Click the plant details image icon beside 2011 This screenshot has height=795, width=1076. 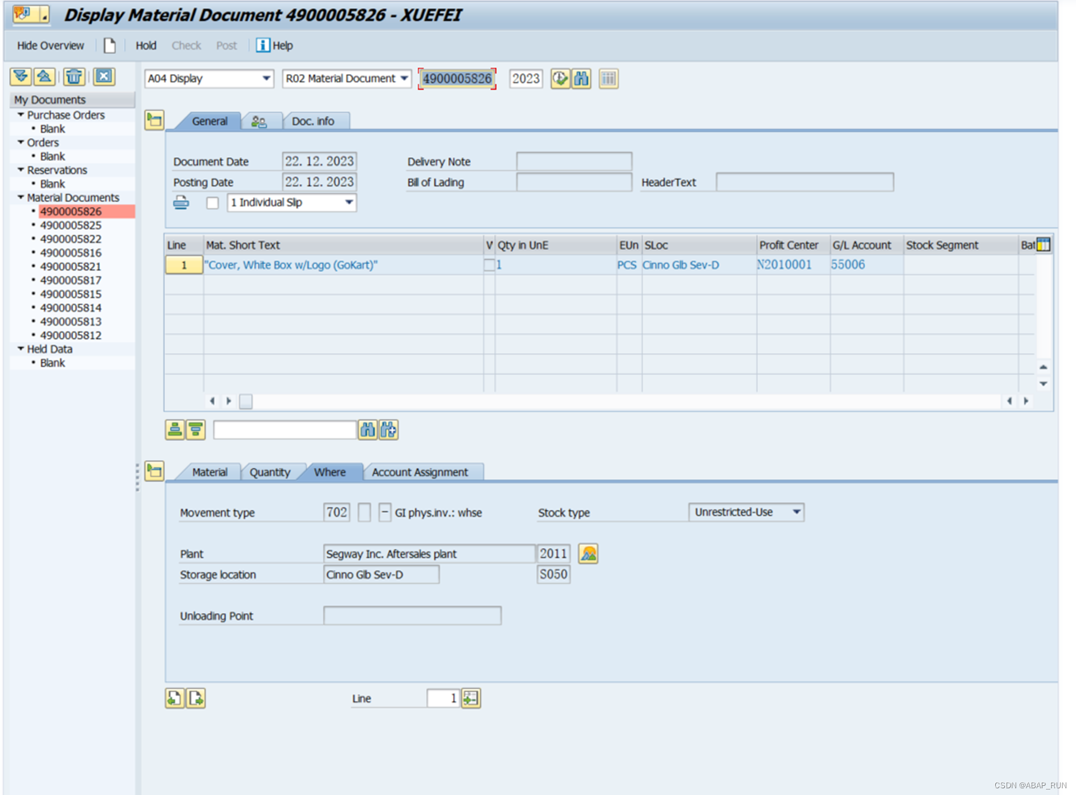pos(588,553)
